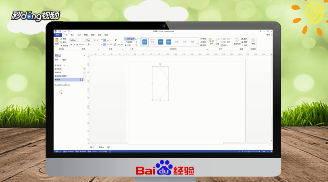The image size is (328, 182).
Task: Open the Arrange 排列 button
Action: 212,41
